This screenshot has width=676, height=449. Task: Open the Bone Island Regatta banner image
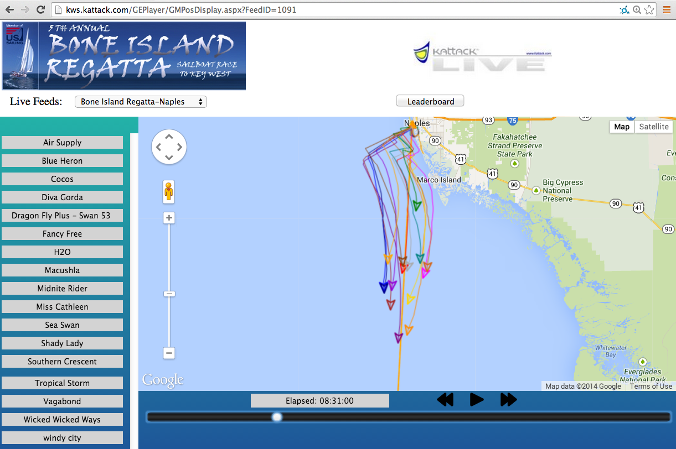124,56
